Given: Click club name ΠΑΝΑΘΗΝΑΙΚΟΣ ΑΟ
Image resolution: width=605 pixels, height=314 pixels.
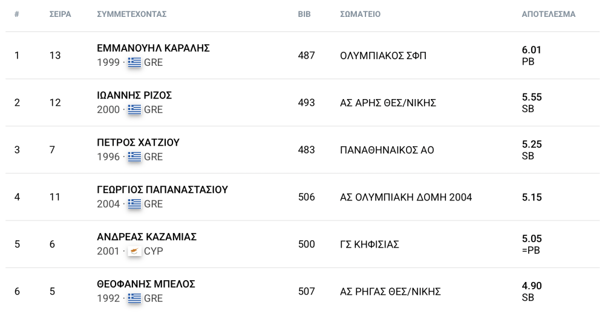Looking at the screenshot, I should click(x=387, y=150).
